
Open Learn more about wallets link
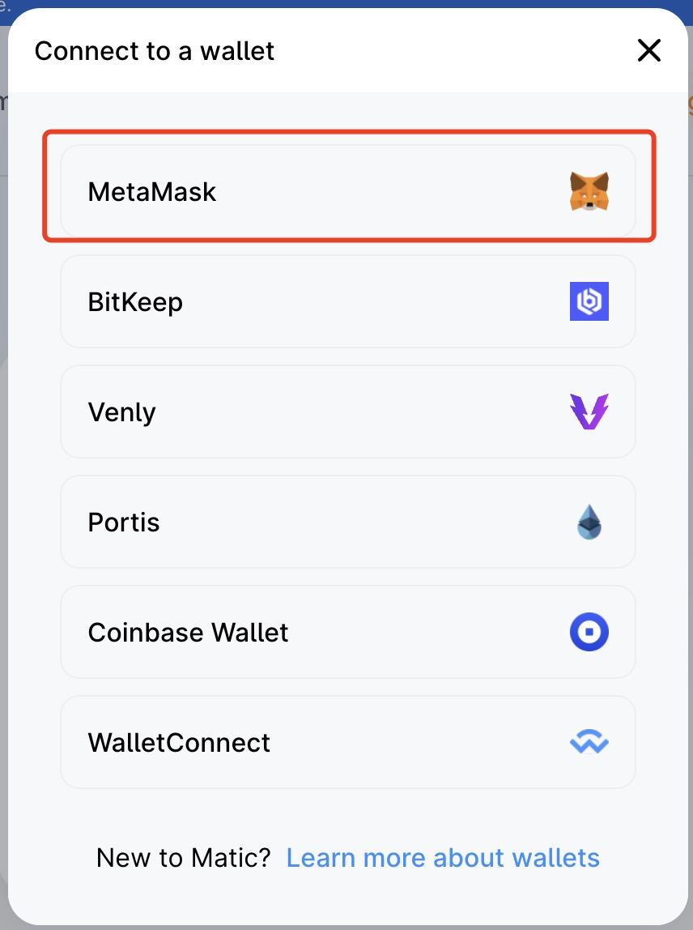coord(443,858)
